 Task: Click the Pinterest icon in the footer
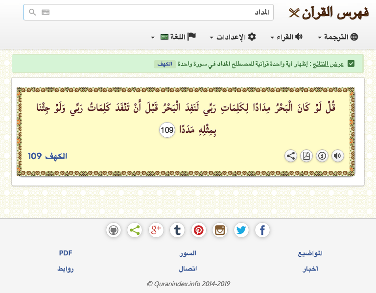coord(199,230)
